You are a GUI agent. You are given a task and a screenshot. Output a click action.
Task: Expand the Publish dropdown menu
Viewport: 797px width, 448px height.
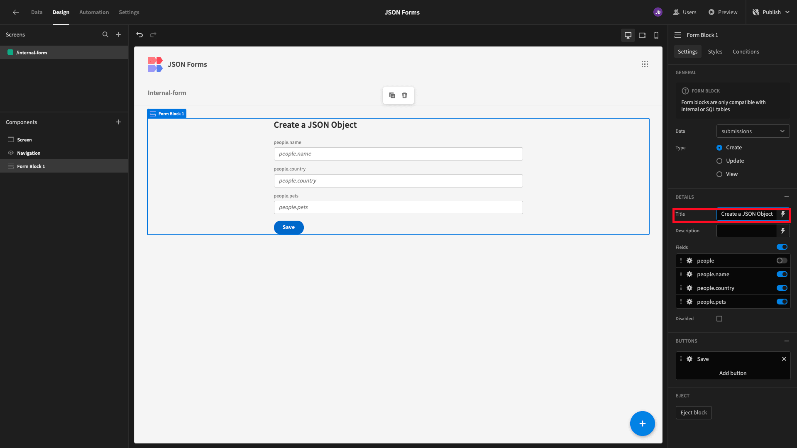(x=787, y=12)
